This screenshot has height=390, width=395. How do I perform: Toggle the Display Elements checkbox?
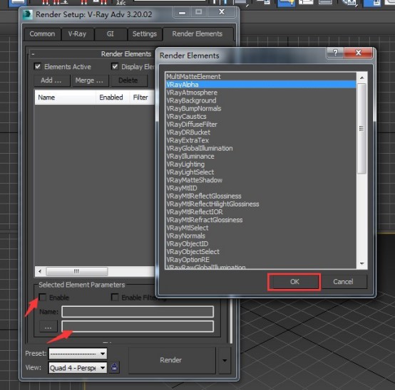point(115,67)
